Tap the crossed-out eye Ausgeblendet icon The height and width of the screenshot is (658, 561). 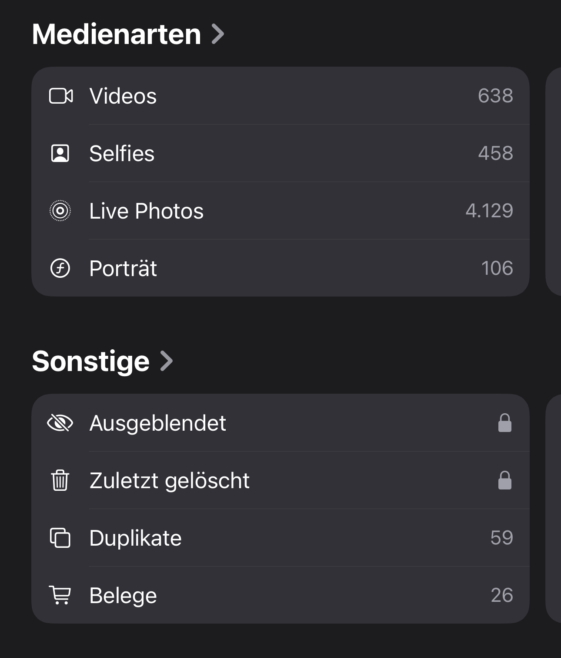point(60,423)
